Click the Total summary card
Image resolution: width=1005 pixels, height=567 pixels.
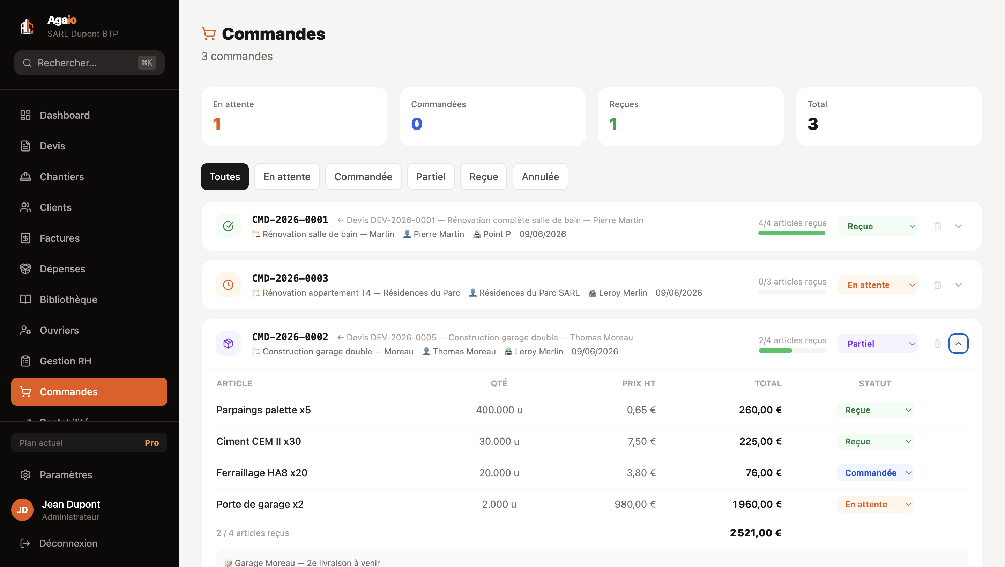[x=889, y=117]
